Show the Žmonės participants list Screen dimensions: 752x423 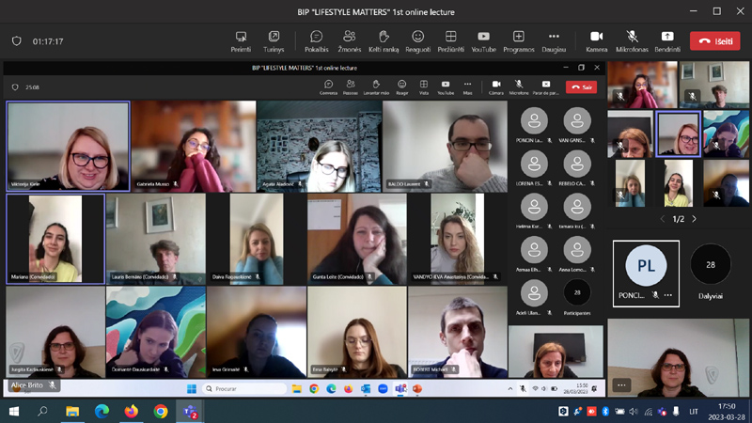[x=349, y=37]
